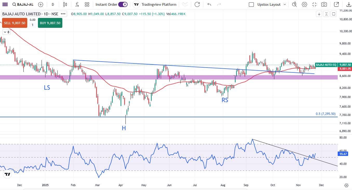Click the undo arrow
This screenshot has height=190, width=352.
point(209,4)
